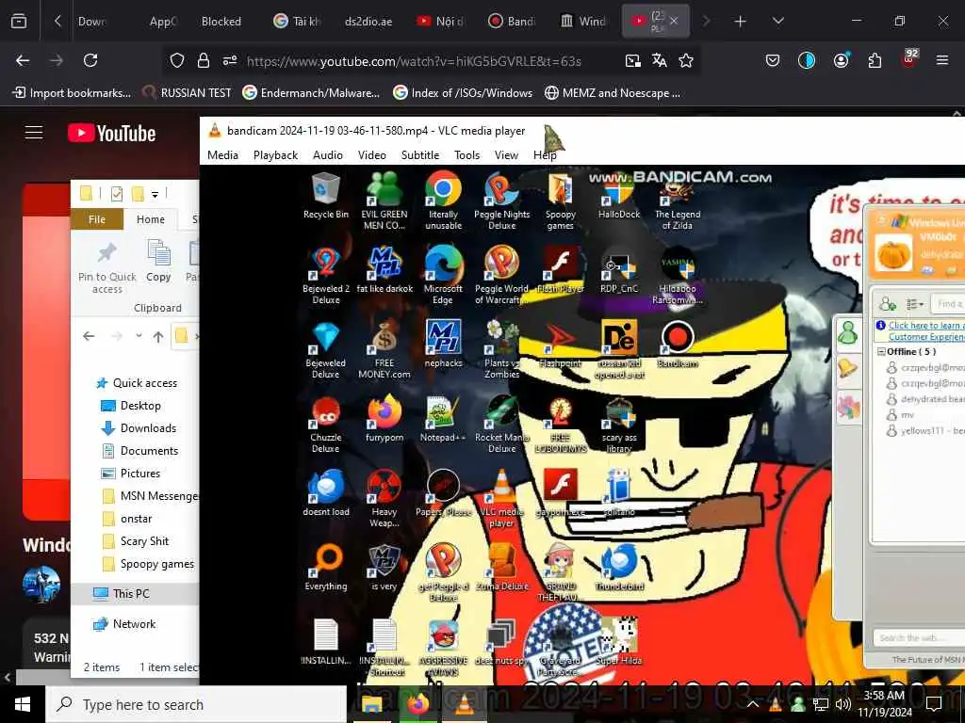Image resolution: width=965 pixels, height=723 pixels.
Task: Switch to Home tab in File Explorer
Action: point(151,219)
